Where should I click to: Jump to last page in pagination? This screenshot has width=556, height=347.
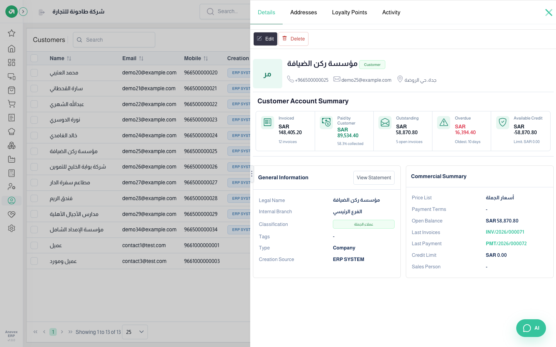click(70, 332)
